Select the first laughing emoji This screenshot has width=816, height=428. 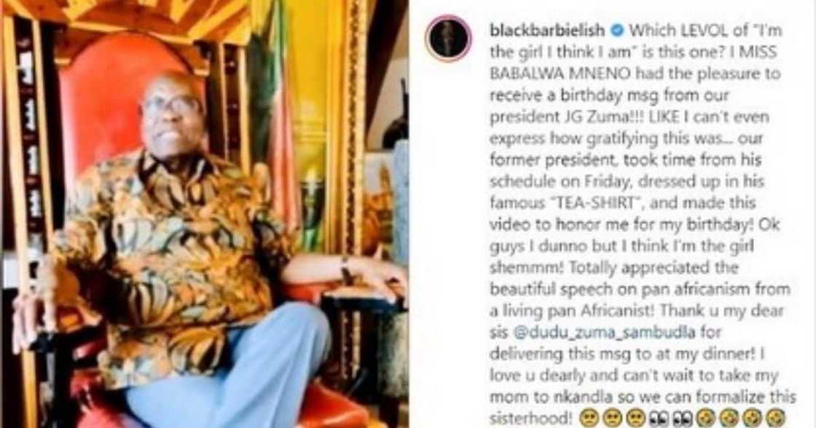707,418
